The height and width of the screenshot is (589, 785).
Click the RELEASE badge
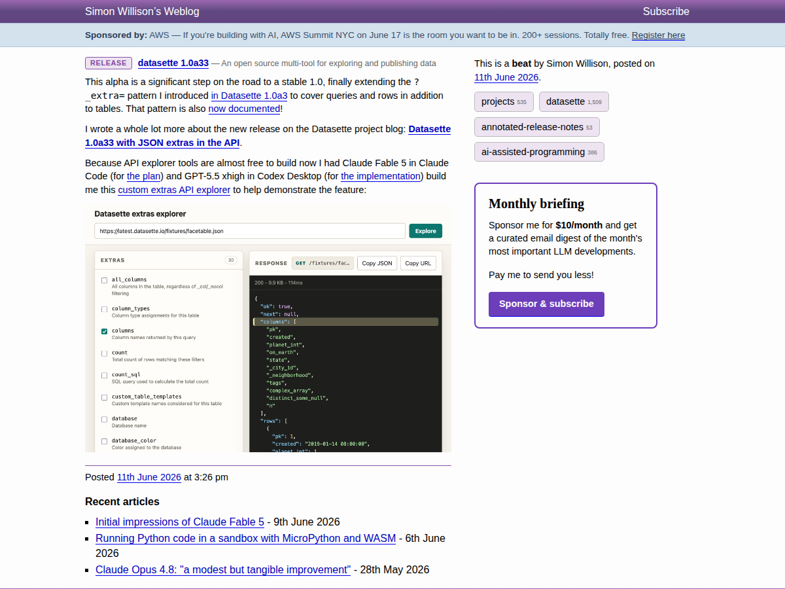[x=109, y=63]
